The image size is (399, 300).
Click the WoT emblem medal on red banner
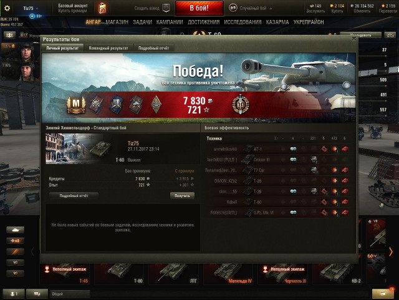(x=241, y=104)
